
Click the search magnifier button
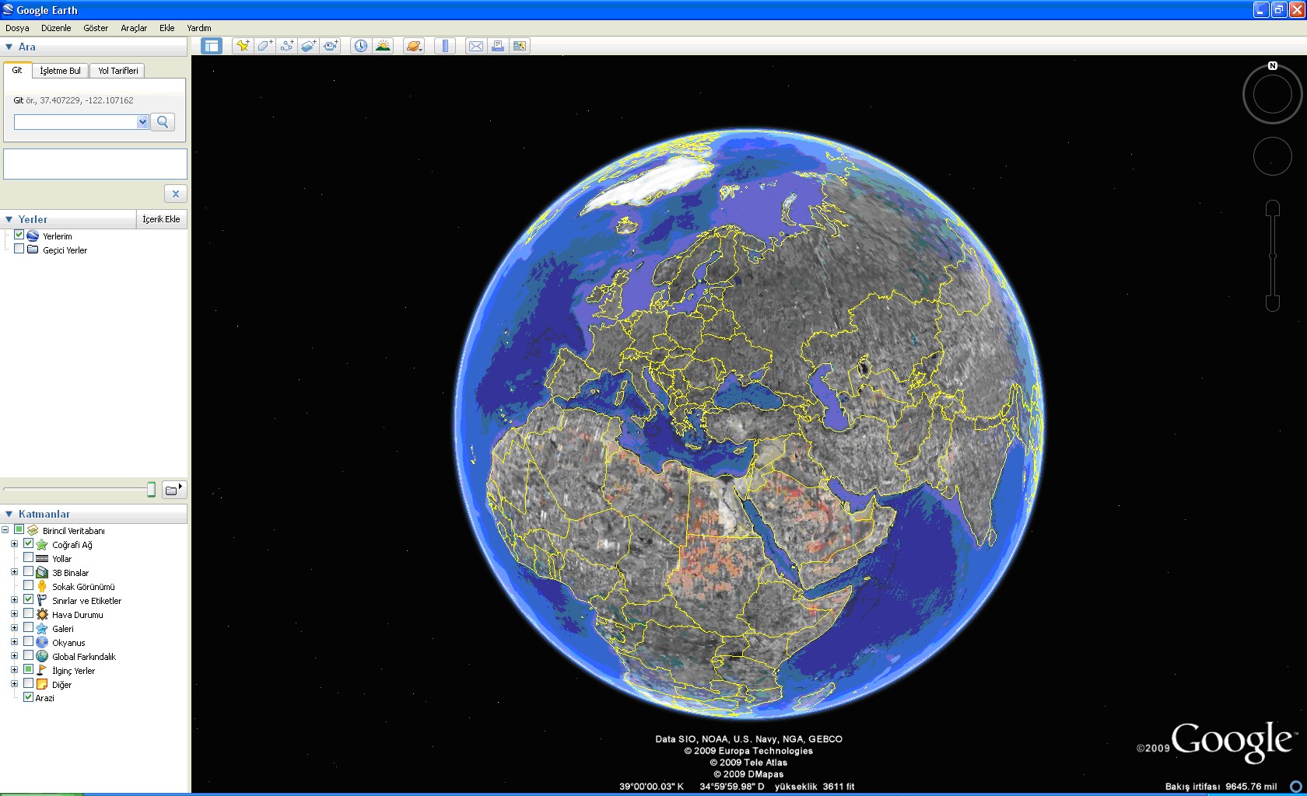click(163, 122)
